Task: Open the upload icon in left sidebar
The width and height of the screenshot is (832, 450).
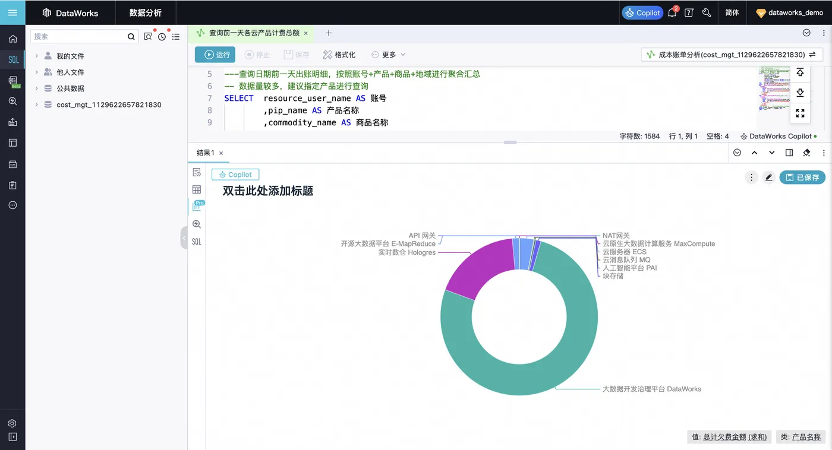Action: [12, 122]
